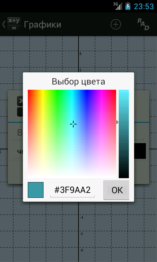Click the brightness slider triangle marker

pyautogui.click(x=117, y=122)
